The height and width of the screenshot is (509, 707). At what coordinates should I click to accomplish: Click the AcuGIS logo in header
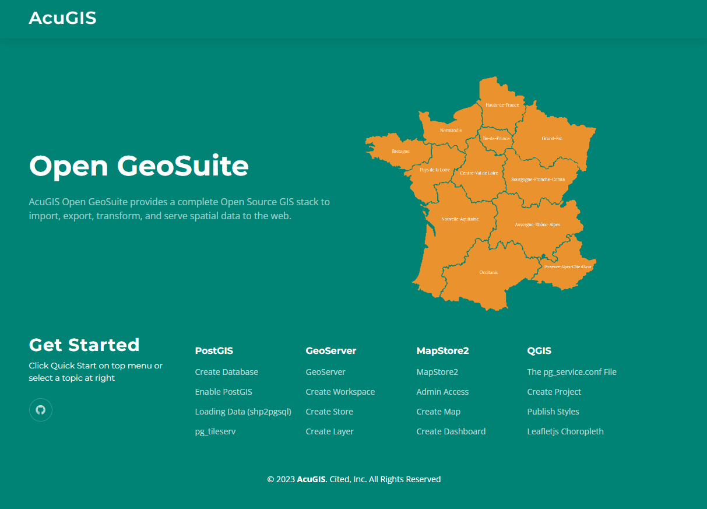[63, 19]
